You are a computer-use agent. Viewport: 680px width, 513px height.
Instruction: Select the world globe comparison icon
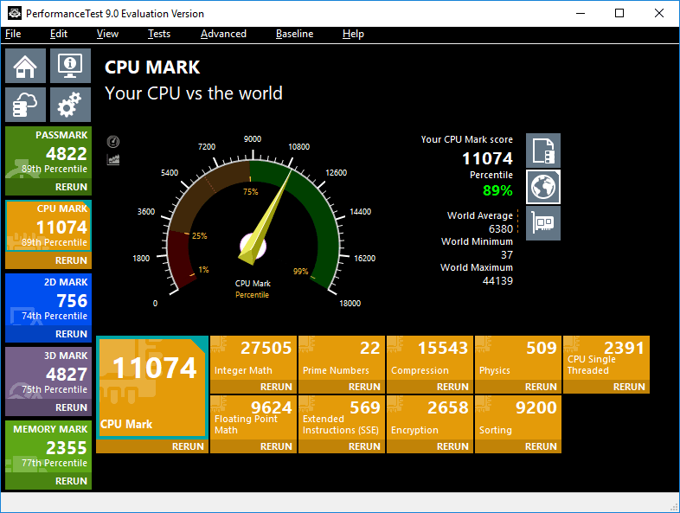point(543,187)
